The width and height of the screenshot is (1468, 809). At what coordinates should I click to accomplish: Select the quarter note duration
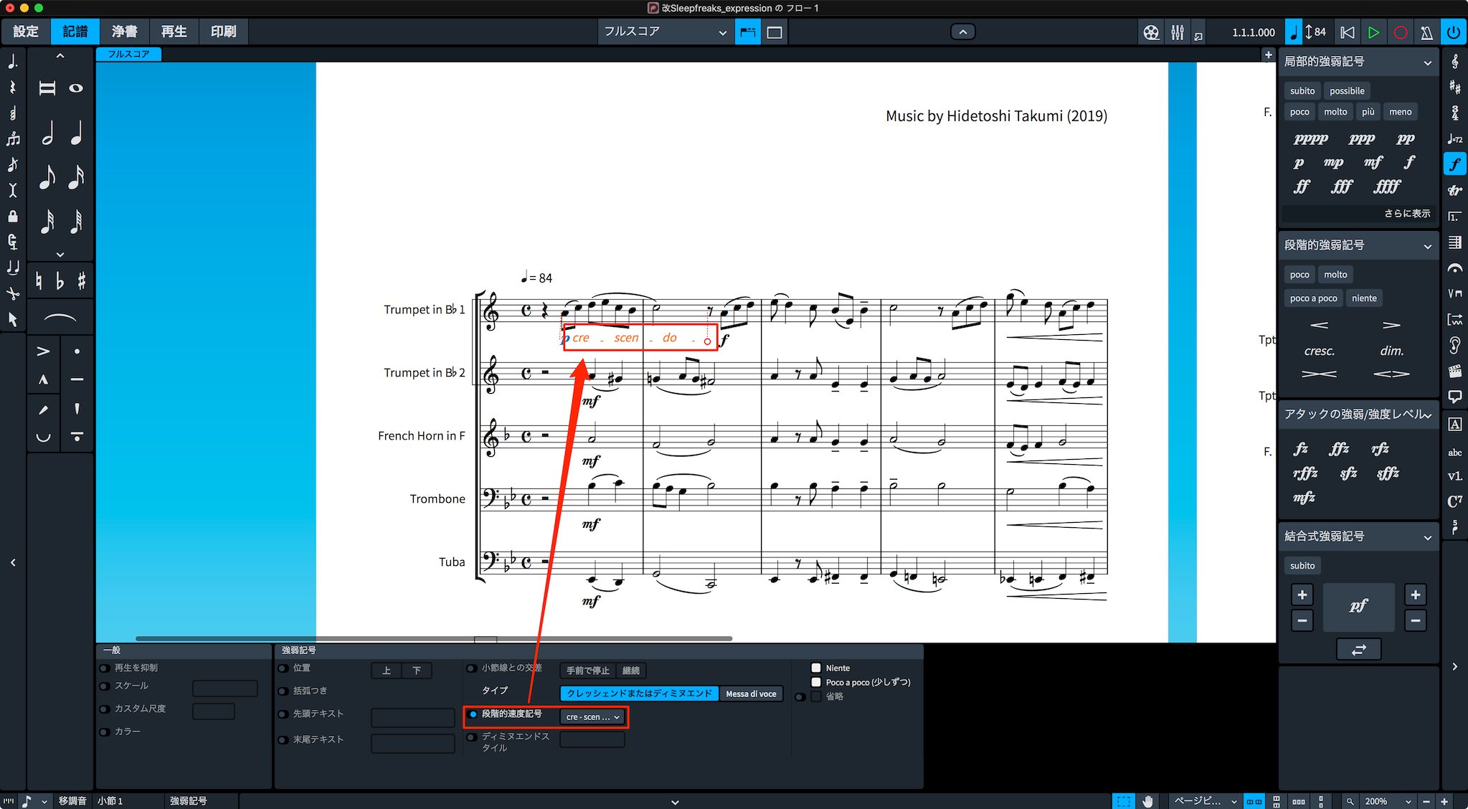pyautogui.click(x=77, y=133)
